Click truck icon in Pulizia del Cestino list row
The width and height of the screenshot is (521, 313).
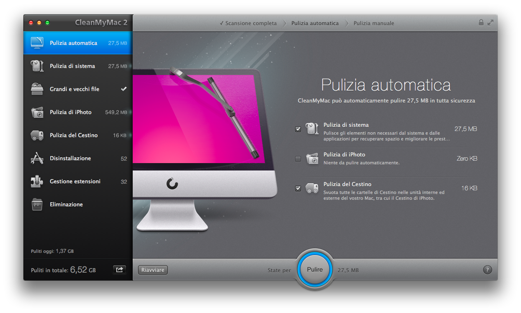312,188
